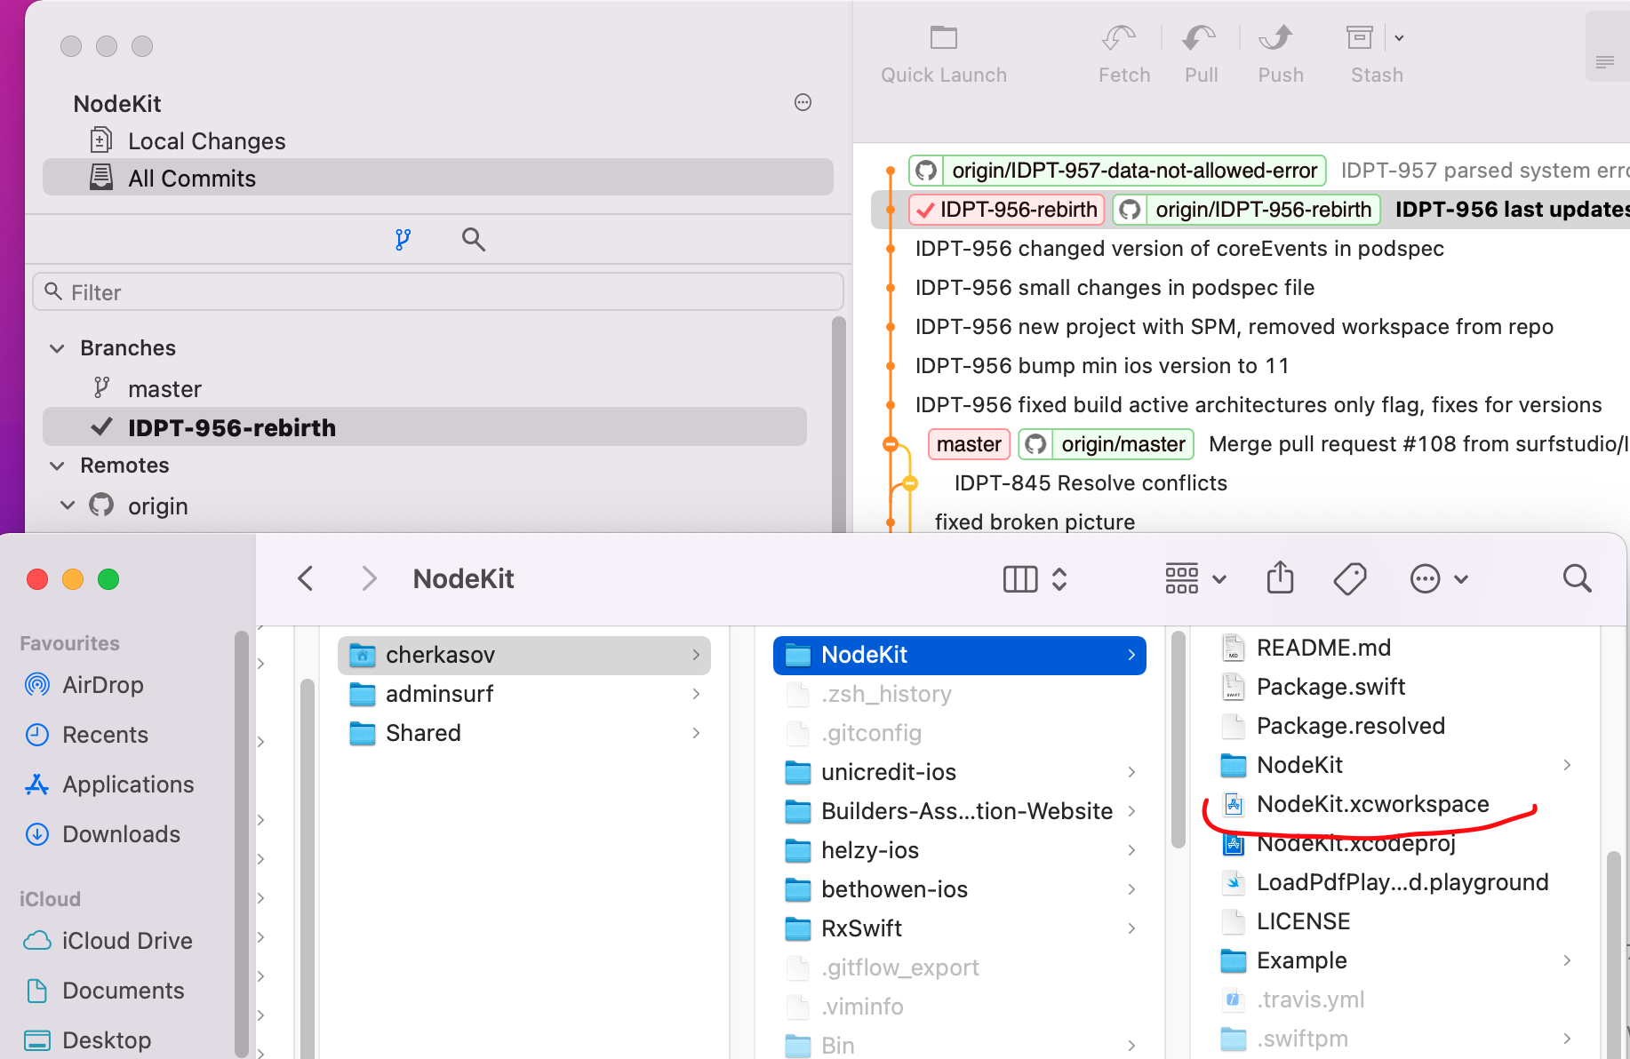1630x1059 pixels.
Task: Open the share icon in Finder's toolbar
Action: point(1279,577)
